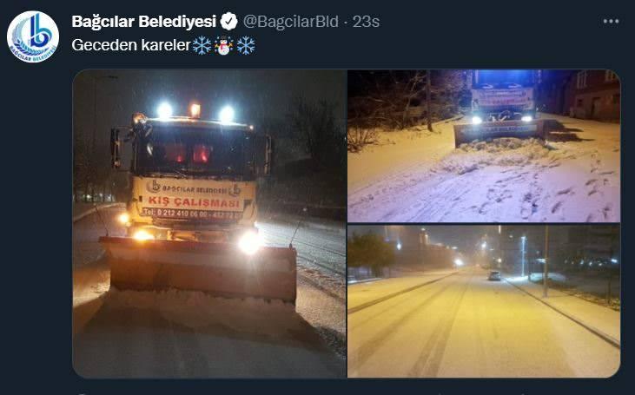This screenshot has height=395, width=635.
Task: Click the last snowflake emoji
Action: [x=246, y=45]
